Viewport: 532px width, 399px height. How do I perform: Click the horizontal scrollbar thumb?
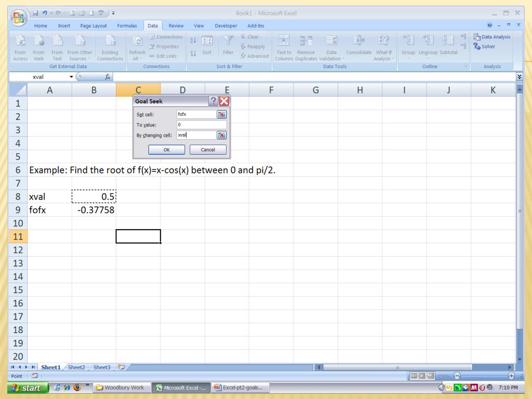[397, 367]
